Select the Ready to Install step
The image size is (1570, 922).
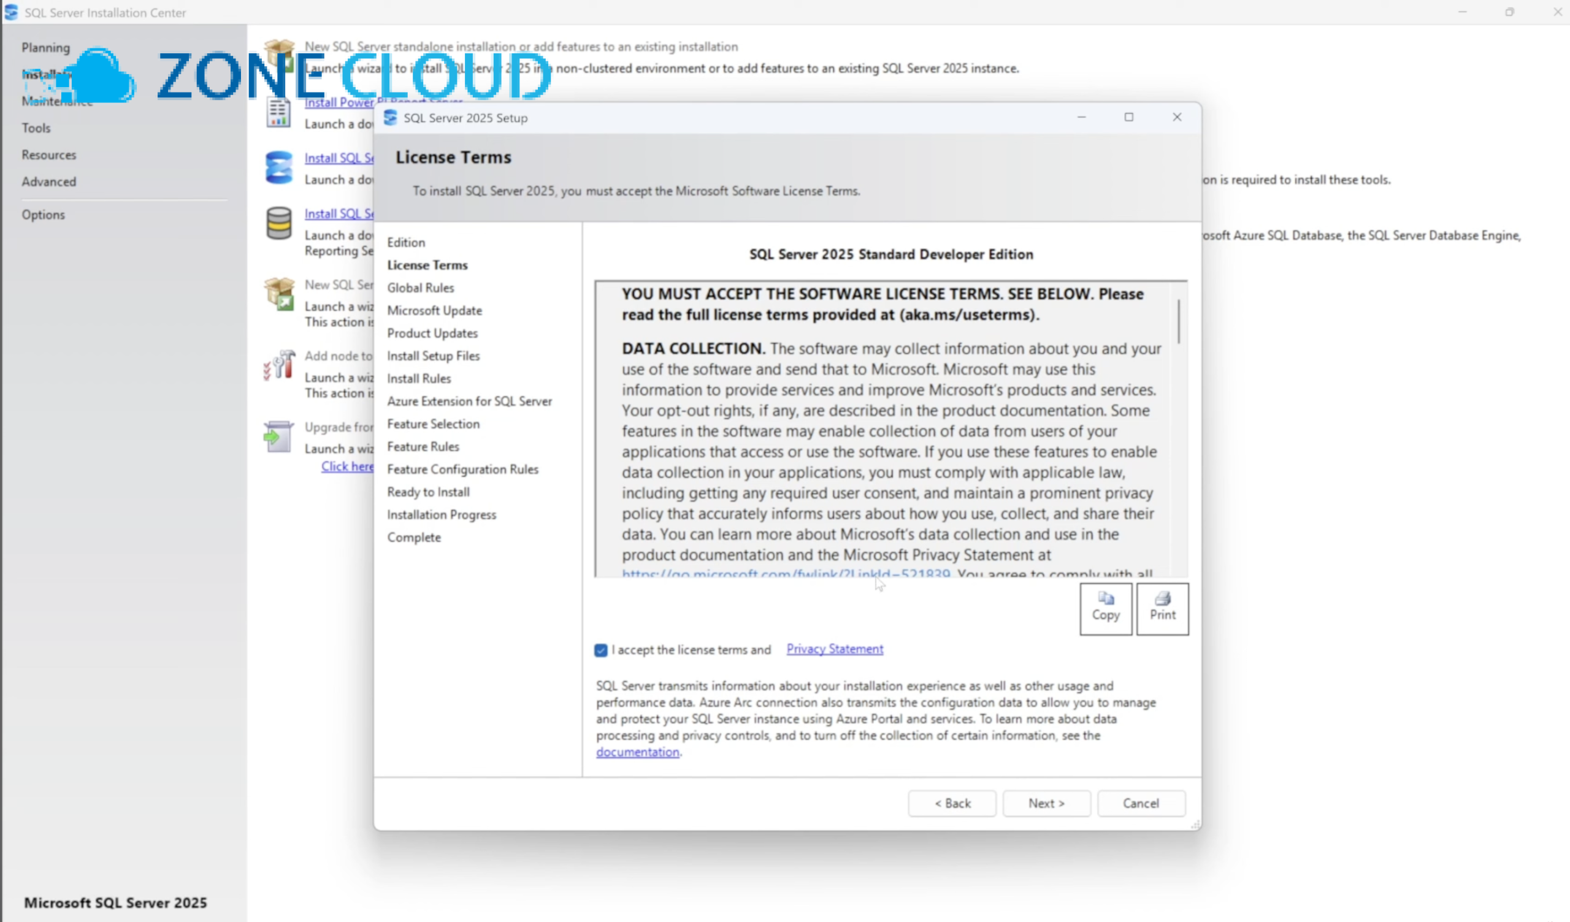coord(428,492)
